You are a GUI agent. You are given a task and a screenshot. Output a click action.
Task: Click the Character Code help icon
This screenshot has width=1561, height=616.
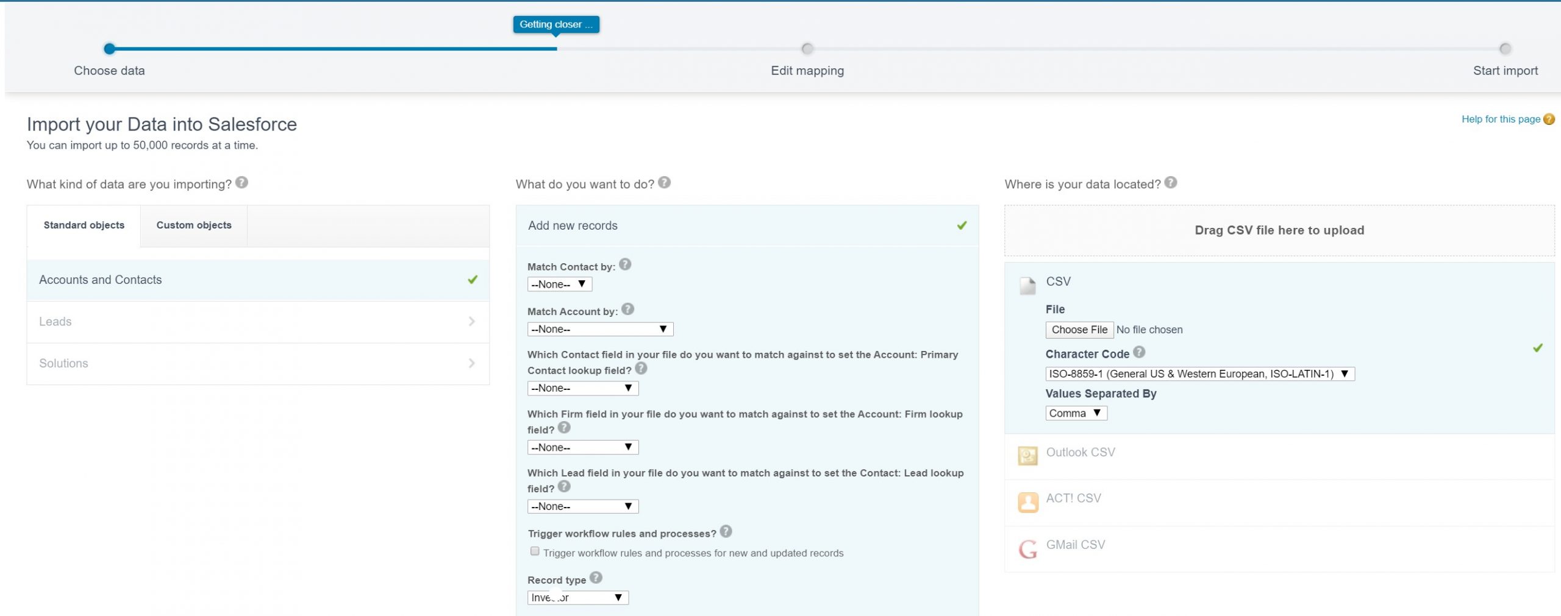pos(1139,352)
